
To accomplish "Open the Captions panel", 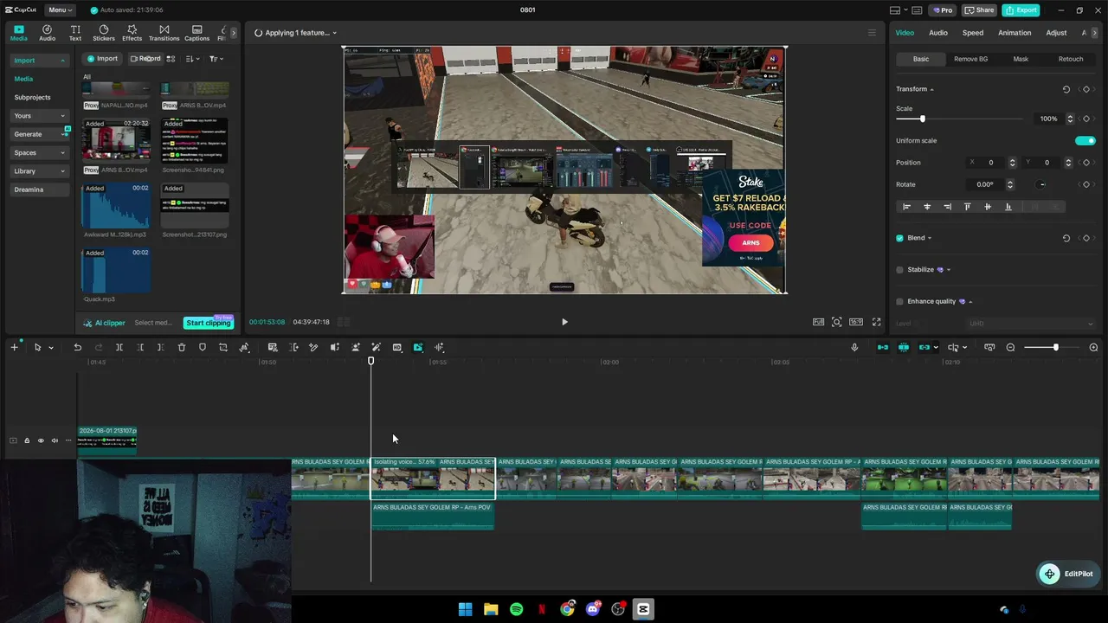I will point(196,33).
